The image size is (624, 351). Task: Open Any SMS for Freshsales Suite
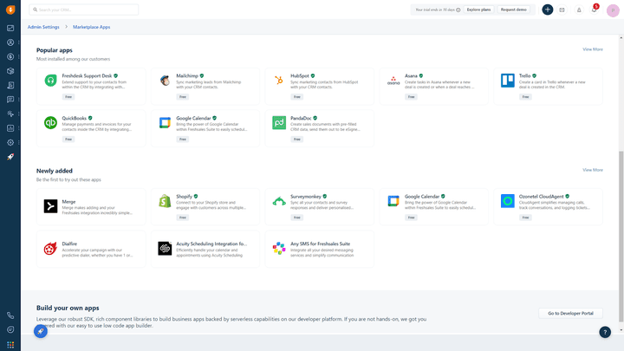click(320, 249)
